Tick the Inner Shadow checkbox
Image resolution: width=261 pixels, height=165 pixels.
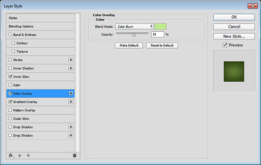tap(10, 68)
